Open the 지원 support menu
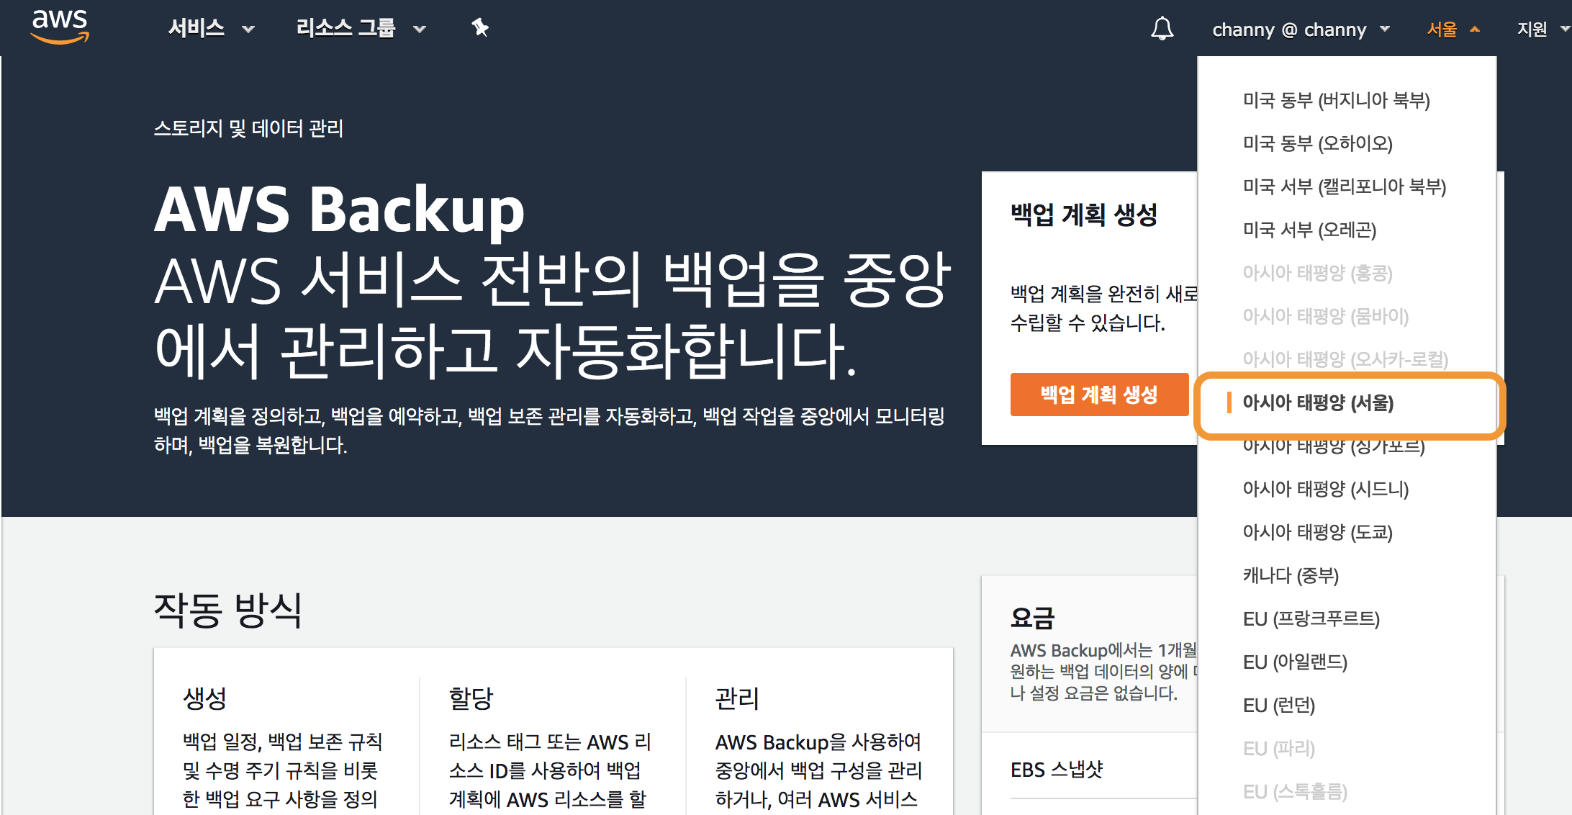 1541,30
